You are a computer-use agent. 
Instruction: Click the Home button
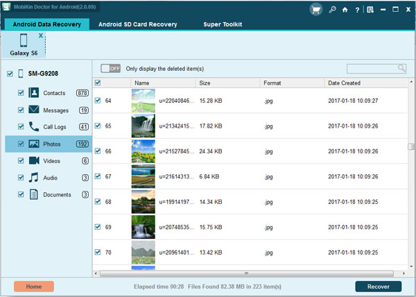point(34,287)
